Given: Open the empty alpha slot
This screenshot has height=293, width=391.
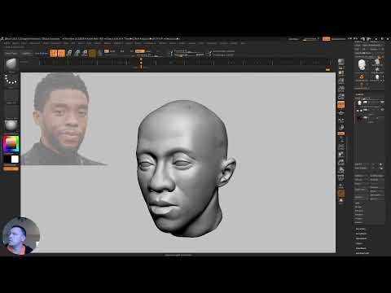Looking at the screenshot, I should coord(11,96).
